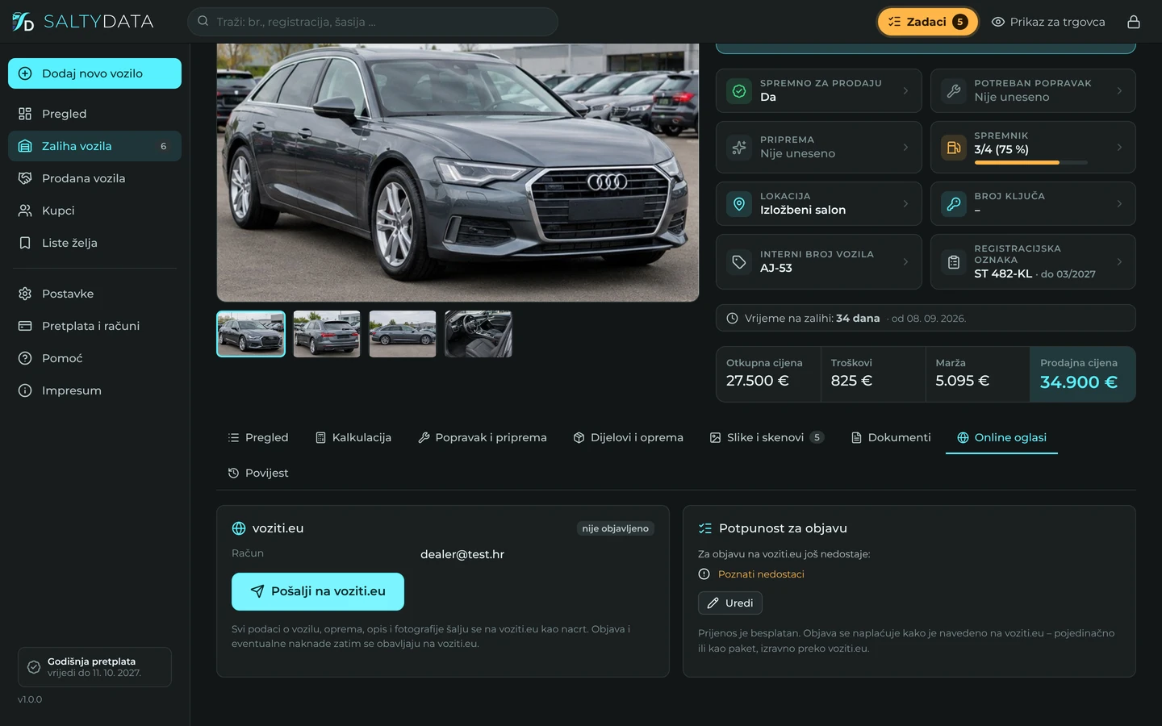The height and width of the screenshot is (726, 1162).
Task: Expand the Spremnik card chevron
Action: [x=1119, y=148]
